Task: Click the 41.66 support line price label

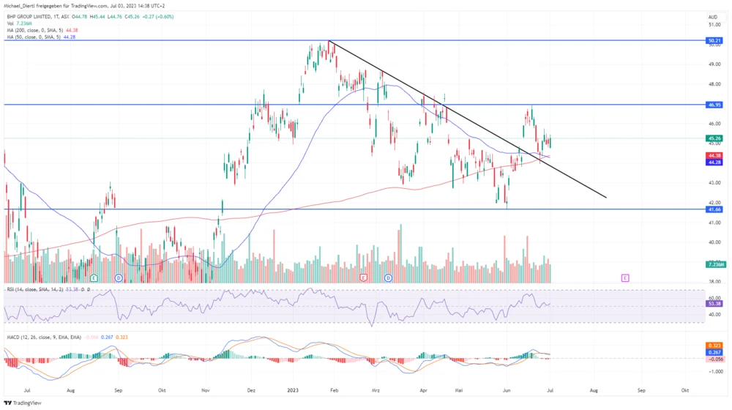Action: coord(715,209)
